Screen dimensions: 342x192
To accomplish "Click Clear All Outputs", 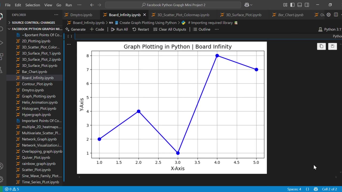I will pos(170,29).
